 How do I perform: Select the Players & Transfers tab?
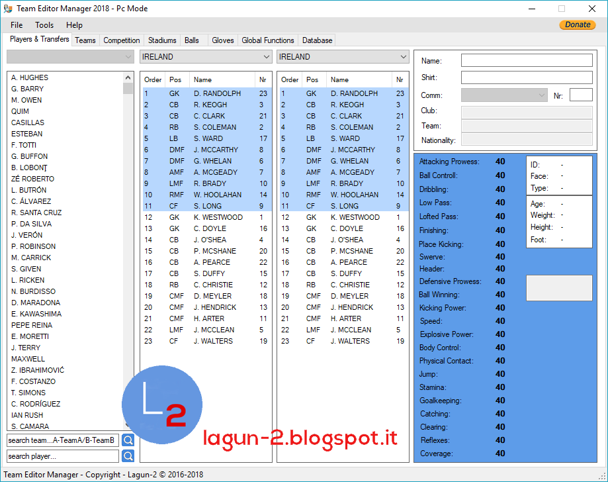[39, 39]
